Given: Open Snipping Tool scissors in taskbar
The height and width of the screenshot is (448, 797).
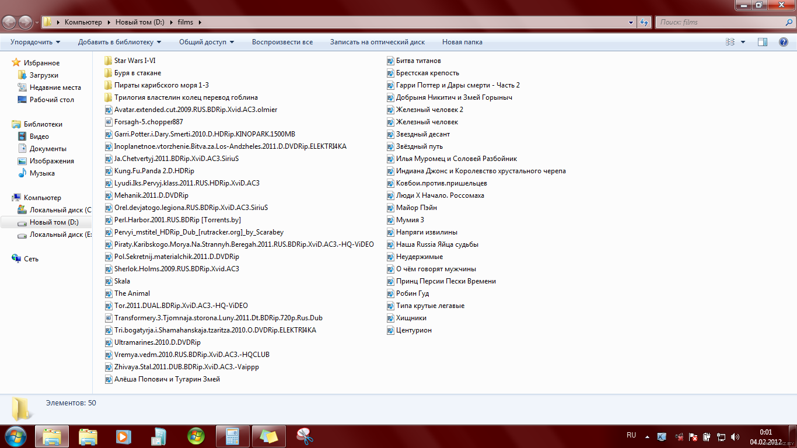Looking at the screenshot, I should click(305, 436).
